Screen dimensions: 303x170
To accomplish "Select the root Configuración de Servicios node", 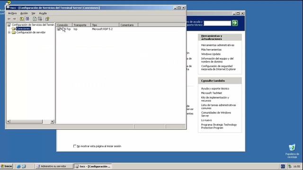I will click(33, 25).
